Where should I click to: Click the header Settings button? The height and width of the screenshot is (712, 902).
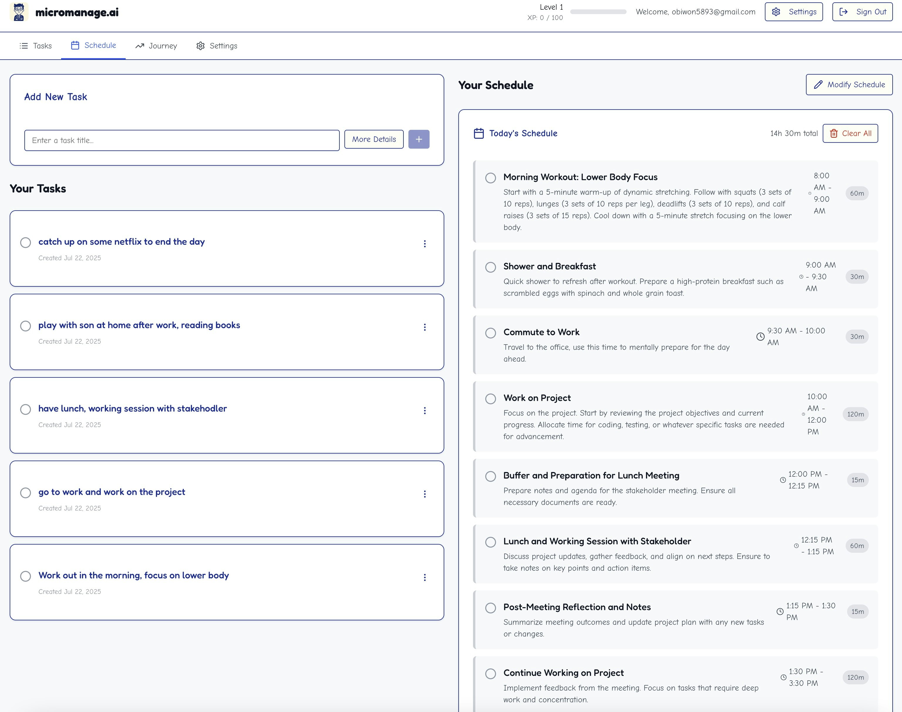pyautogui.click(x=794, y=12)
